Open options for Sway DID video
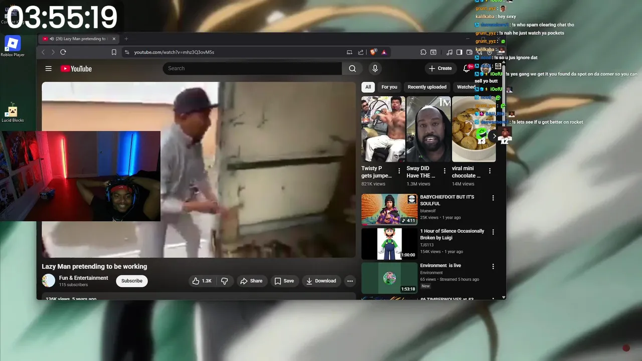This screenshot has height=361, width=642. (445, 171)
